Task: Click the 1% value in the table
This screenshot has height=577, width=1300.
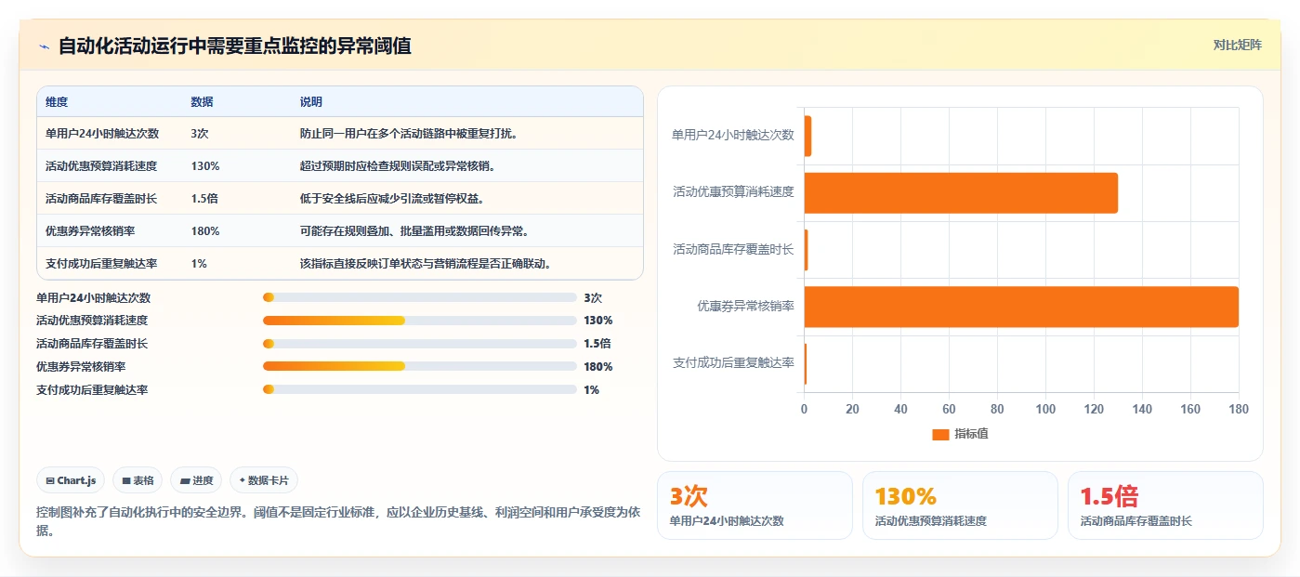Action: 199,264
